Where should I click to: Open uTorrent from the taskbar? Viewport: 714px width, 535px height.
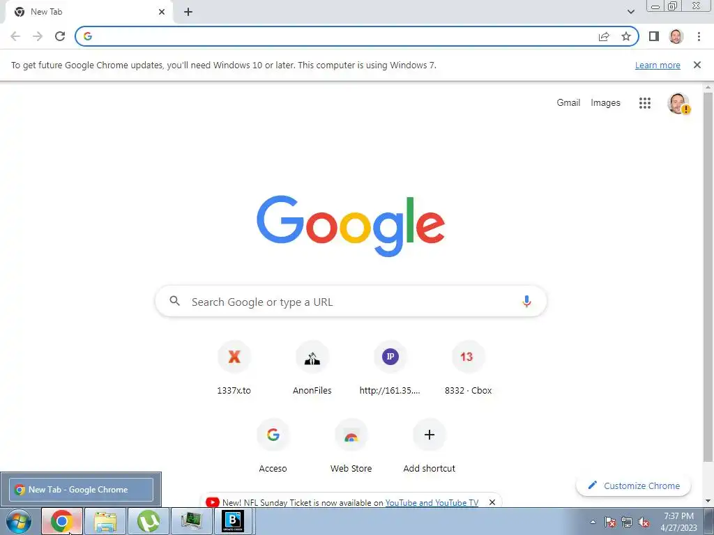pos(149,521)
